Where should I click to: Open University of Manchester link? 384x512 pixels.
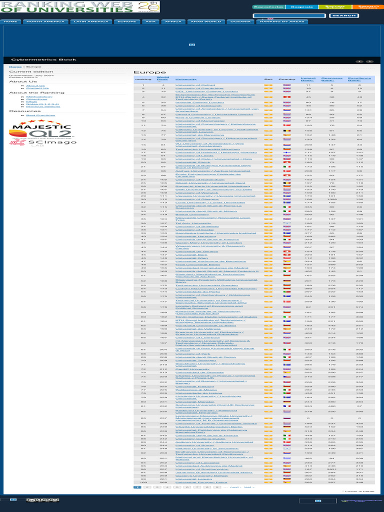(x=200, y=121)
